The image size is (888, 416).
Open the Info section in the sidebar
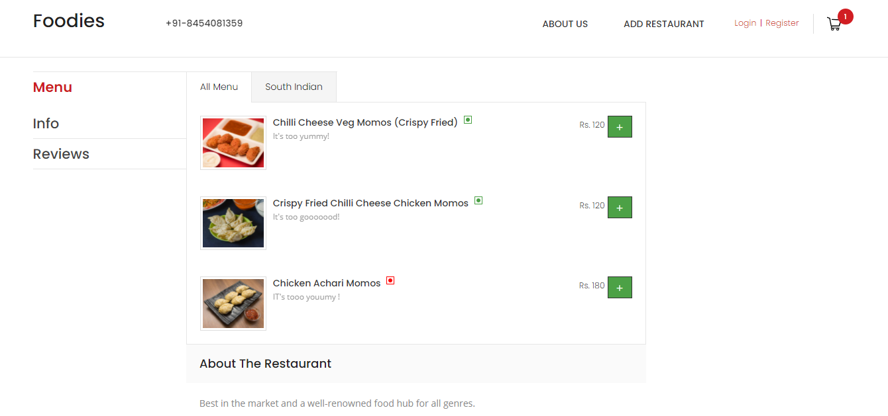46,124
